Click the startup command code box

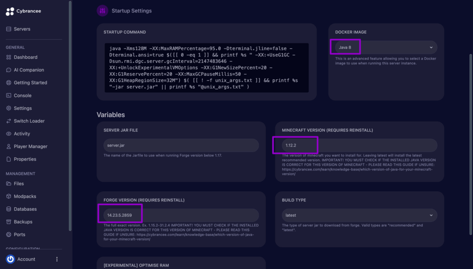(x=206, y=67)
